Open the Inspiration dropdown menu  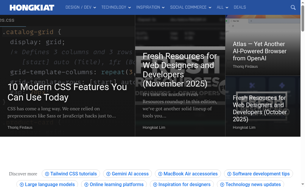tap(150, 7)
